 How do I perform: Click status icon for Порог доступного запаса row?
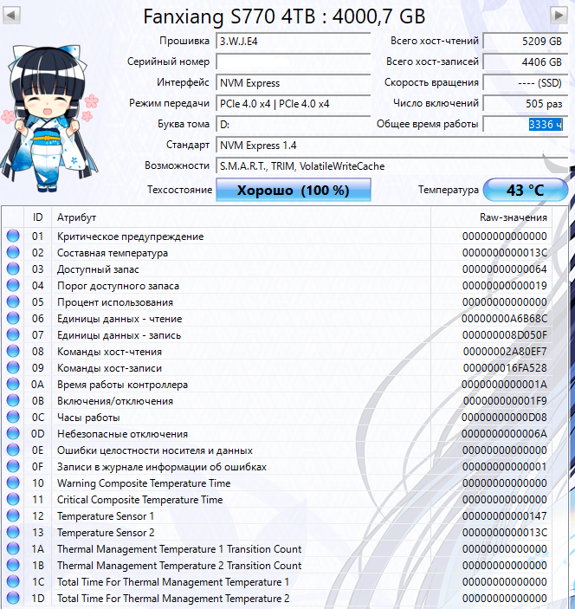pyautogui.click(x=13, y=286)
